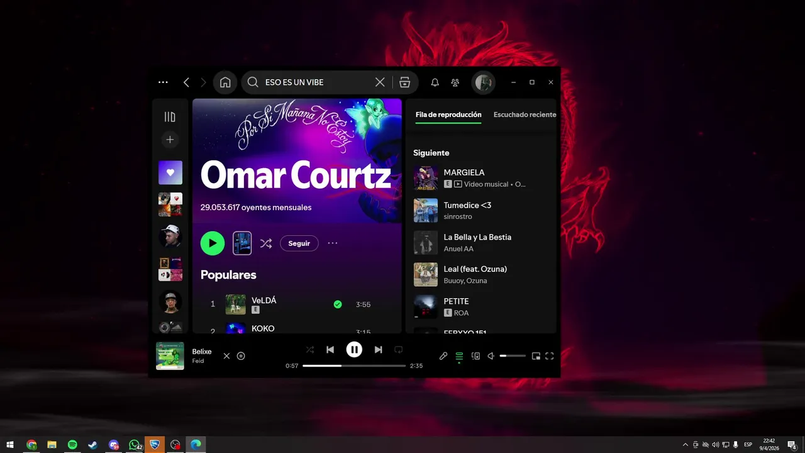
Task: Adjust the volume slider
Action: pos(513,356)
